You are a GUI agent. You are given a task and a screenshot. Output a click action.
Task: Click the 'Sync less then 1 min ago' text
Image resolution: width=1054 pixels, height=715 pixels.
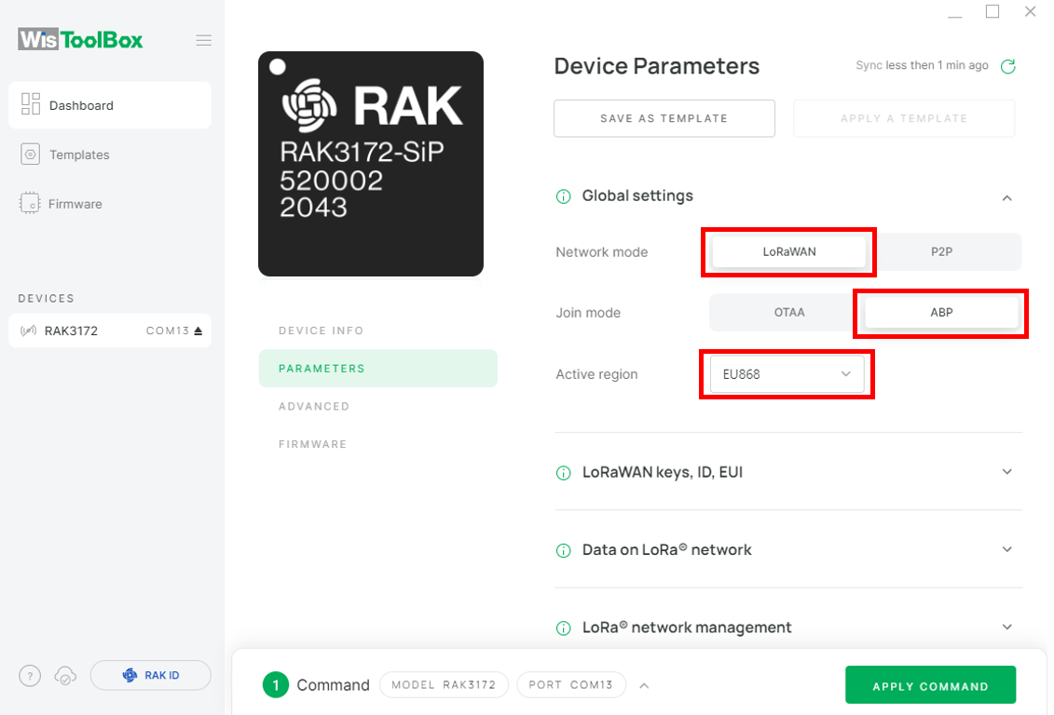[x=922, y=65]
